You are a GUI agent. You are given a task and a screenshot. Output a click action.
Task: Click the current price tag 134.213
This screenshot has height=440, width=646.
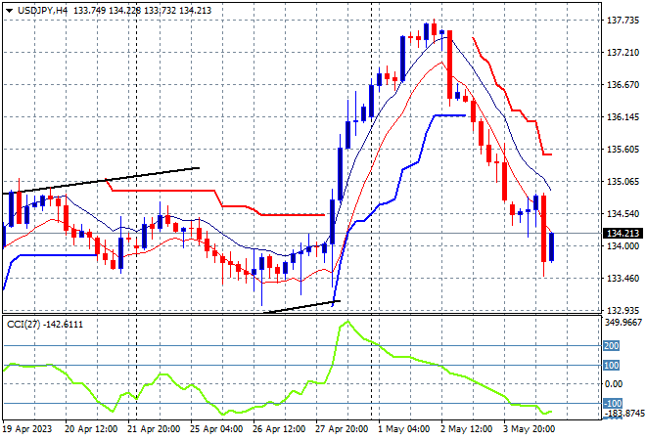click(623, 234)
